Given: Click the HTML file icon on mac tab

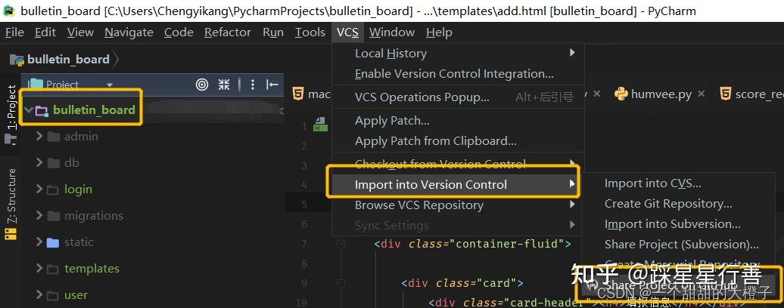Looking at the screenshot, I should pyautogui.click(x=298, y=94).
